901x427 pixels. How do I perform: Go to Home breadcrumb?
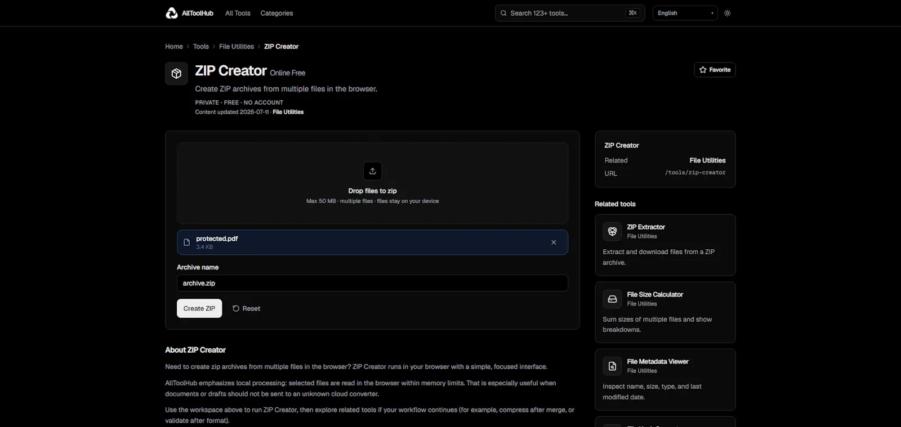[x=174, y=47]
